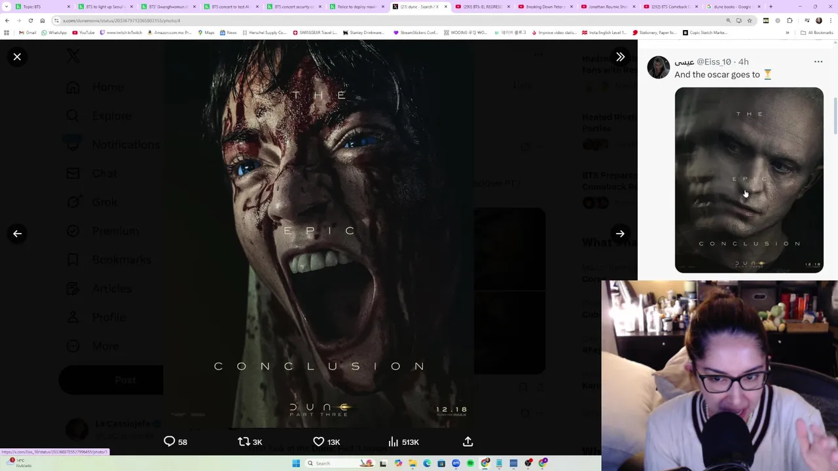Open the Maps bookmark
Screen dimensions: 838x471
(206, 33)
